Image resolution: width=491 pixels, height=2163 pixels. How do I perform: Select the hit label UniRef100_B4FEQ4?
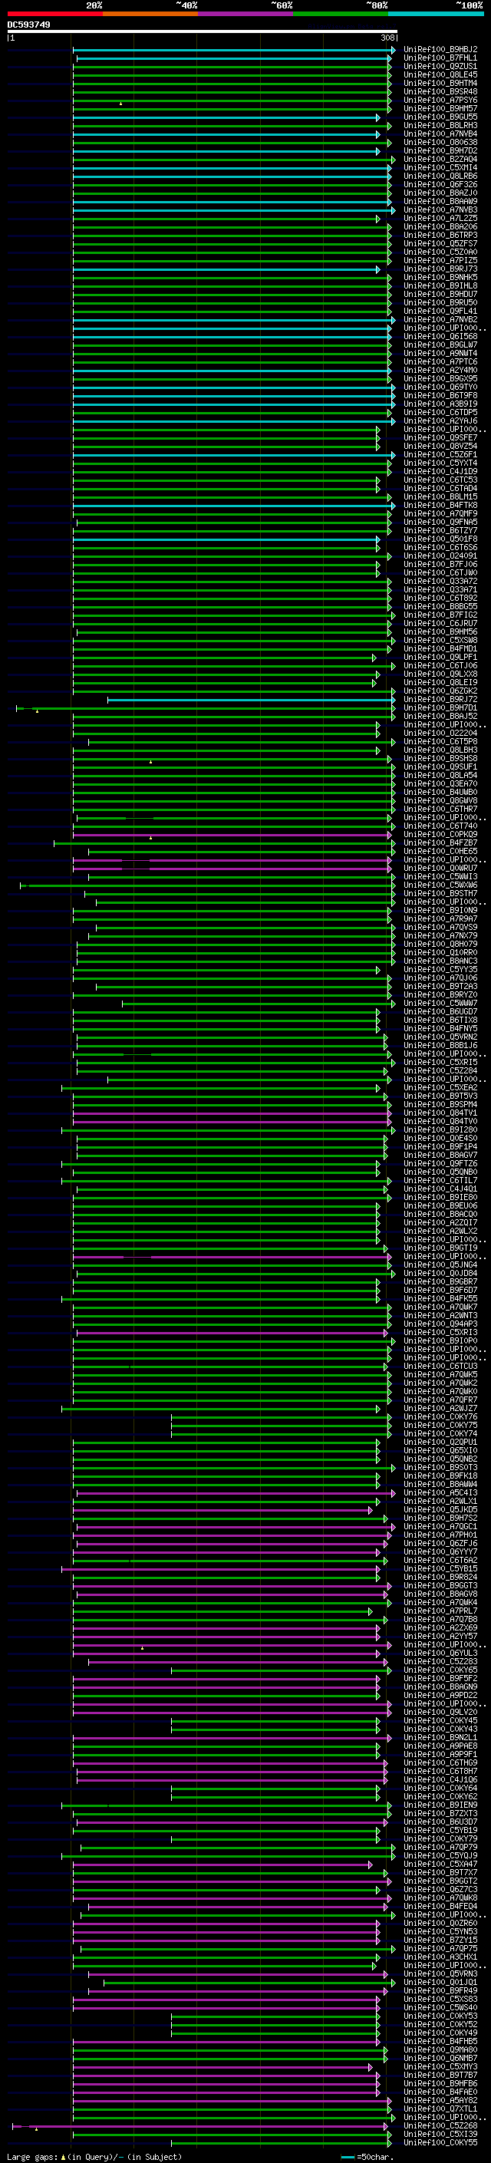440,1907
